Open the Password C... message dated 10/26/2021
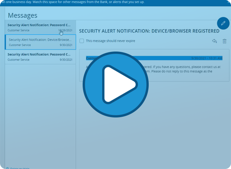Viewport: 231px width, 169px height. pyautogui.click(x=40, y=27)
